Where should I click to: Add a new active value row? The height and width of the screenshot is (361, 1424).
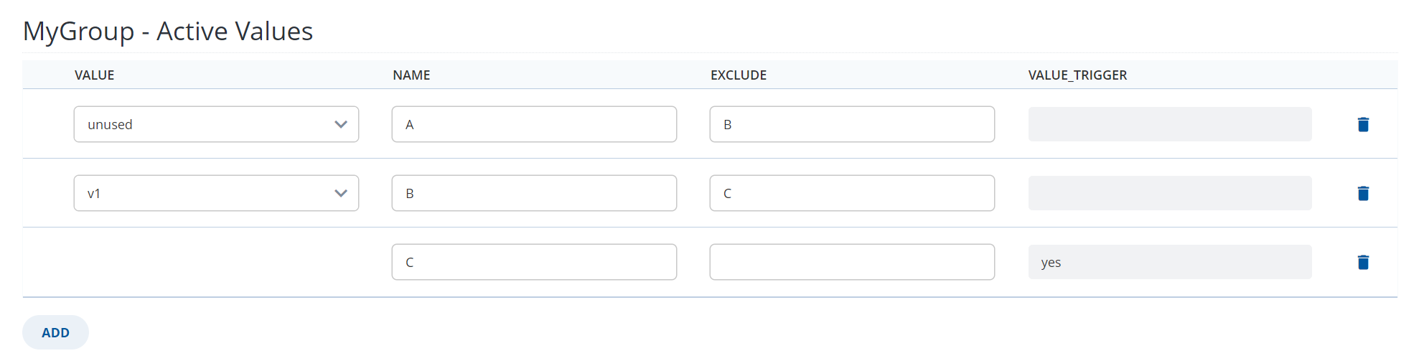55,332
